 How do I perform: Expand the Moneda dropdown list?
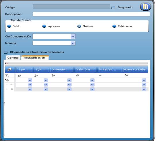click(73, 43)
